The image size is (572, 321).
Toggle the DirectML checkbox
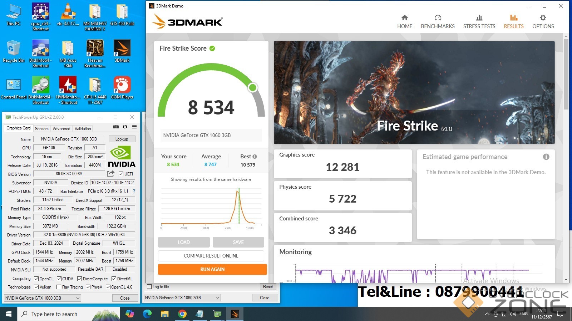tap(114, 279)
